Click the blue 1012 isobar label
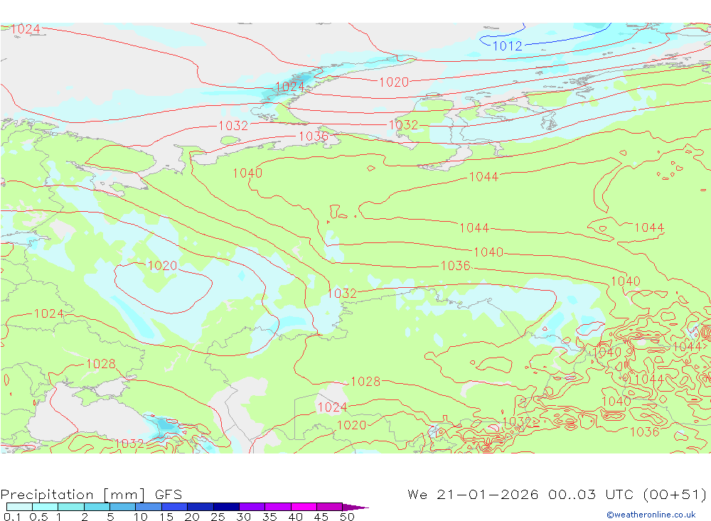 coord(507,45)
